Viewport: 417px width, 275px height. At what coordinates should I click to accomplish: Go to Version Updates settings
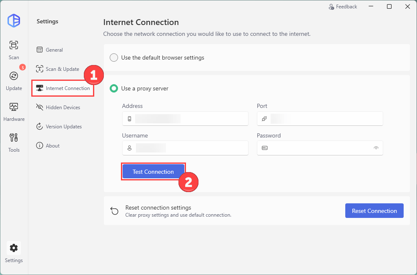click(x=63, y=127)
